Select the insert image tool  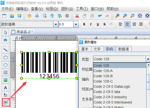[5, 72]
